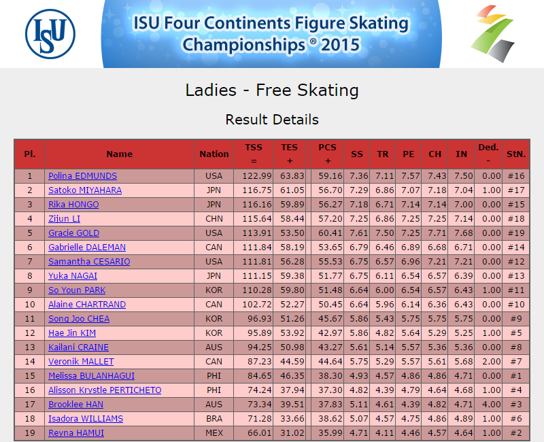Open Zijun LI skater link
Screen dimensions: 544x442
coord(64,218)
